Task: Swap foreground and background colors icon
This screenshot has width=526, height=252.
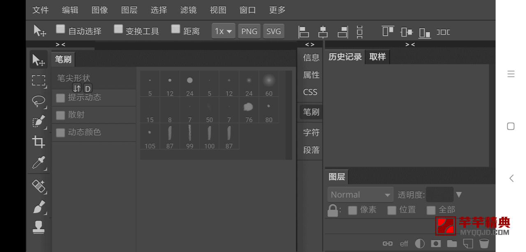Action: pos(77,88)
